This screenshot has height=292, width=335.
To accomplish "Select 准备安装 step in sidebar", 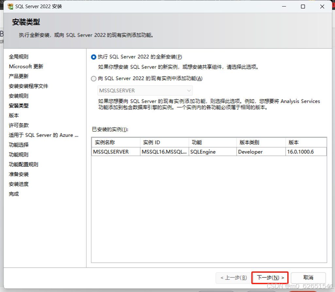I will 19,174.
